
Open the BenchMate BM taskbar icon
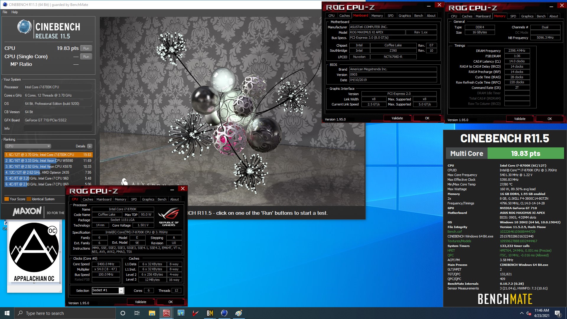tap(210, 313)
